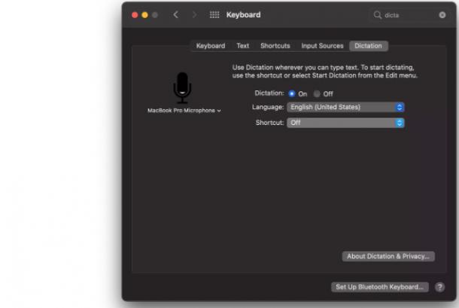This screenshot has width=459, height=308.
Task: Turn Dictation On
Action: pos(291,93)
